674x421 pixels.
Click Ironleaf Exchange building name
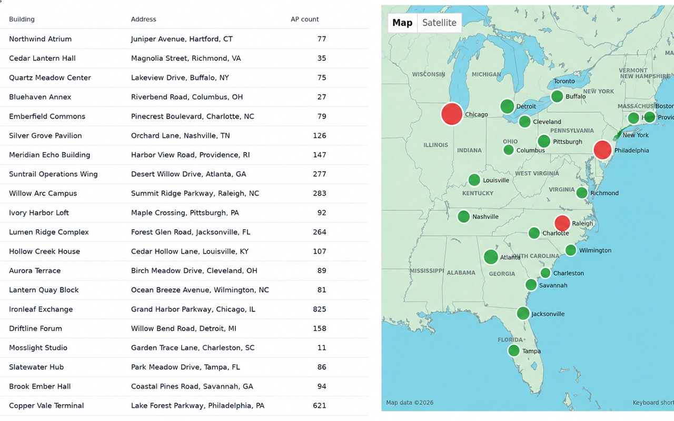(41, 309)
